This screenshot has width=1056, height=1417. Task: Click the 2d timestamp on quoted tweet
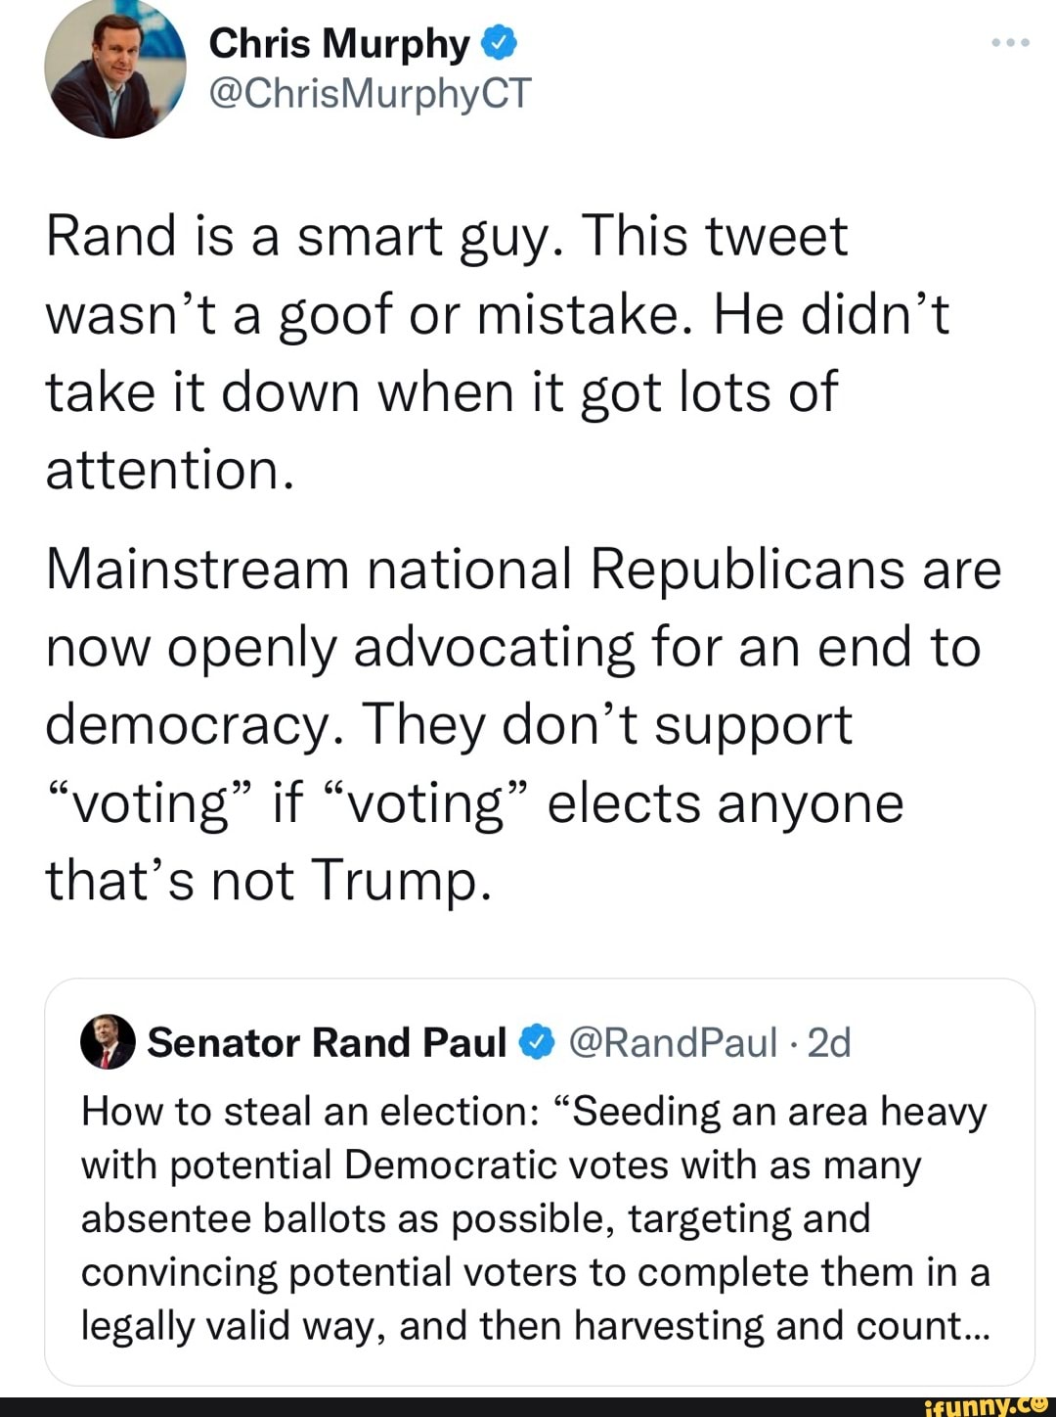coord(829,1043)
